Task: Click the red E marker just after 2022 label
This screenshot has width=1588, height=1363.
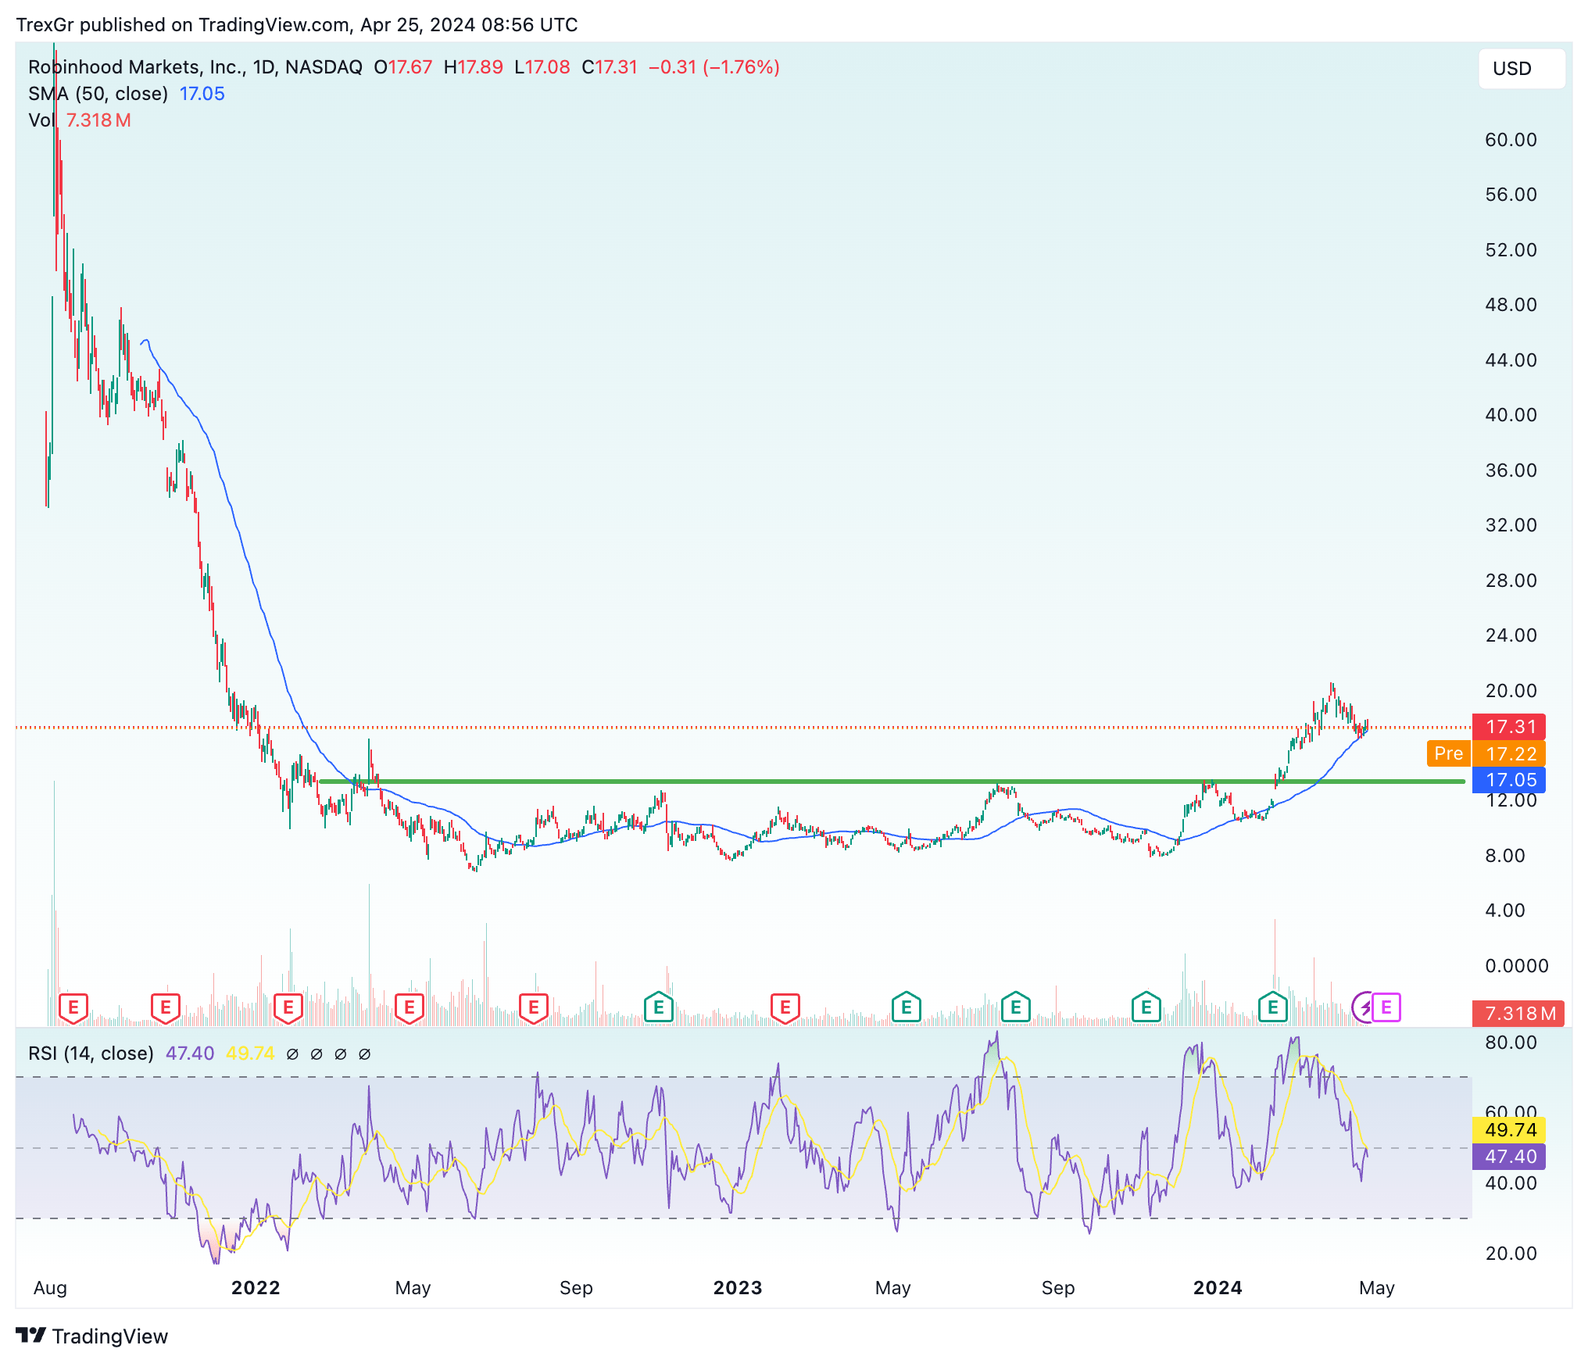Action: 288,1007
